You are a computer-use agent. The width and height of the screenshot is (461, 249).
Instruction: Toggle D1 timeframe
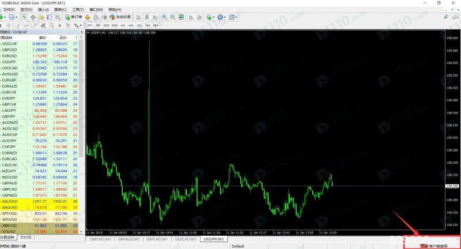point(139,25)
